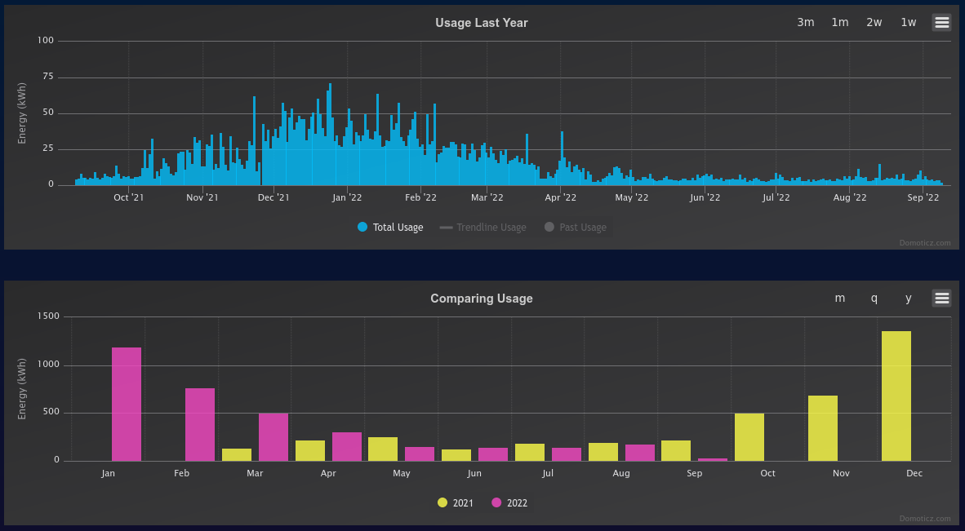The image size is (965, 531).
Task: Pick the yellow 2021 bar for Jul
Action: tap(530, 453)
